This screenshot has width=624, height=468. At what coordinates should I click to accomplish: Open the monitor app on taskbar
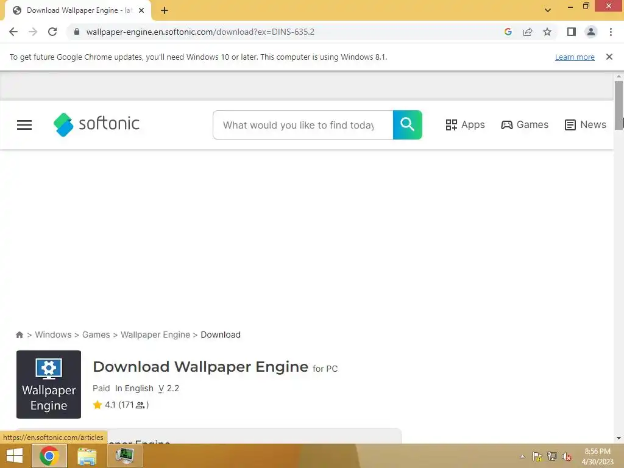[124, 456]
